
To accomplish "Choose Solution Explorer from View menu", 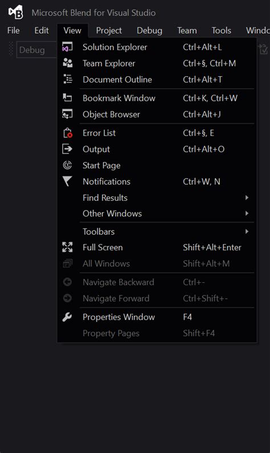I will tap(157, 47).
